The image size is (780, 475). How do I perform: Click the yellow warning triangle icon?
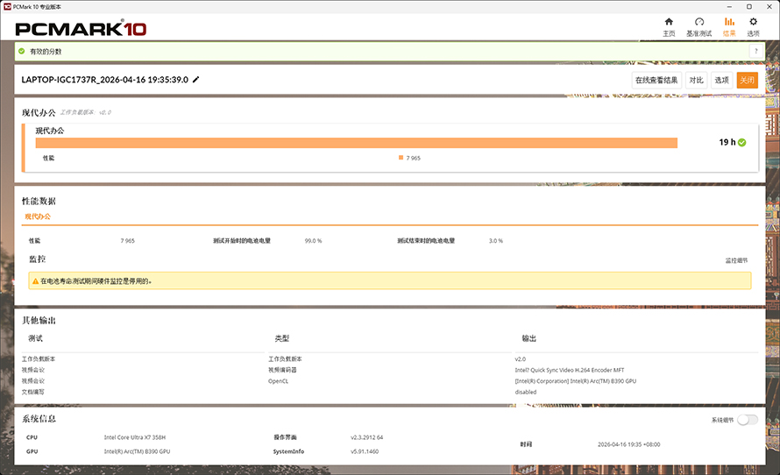pyautogui.click(x=35, y=281)
